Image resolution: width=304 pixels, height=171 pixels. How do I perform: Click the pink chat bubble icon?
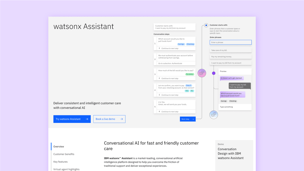point(202,73)
